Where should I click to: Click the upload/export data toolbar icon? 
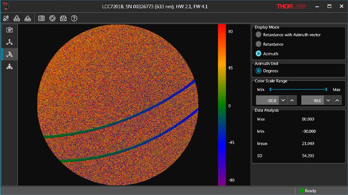28,18
